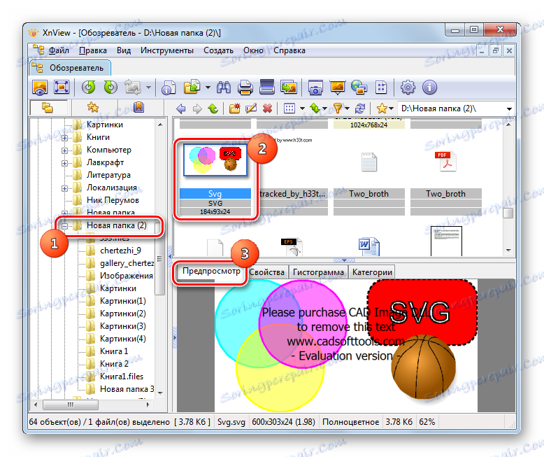
Task: Open the Инструменты menu
Action: [x=167, y=50]
